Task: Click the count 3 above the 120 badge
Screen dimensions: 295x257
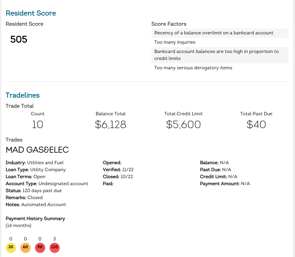Action: click(x=55, y=239)
